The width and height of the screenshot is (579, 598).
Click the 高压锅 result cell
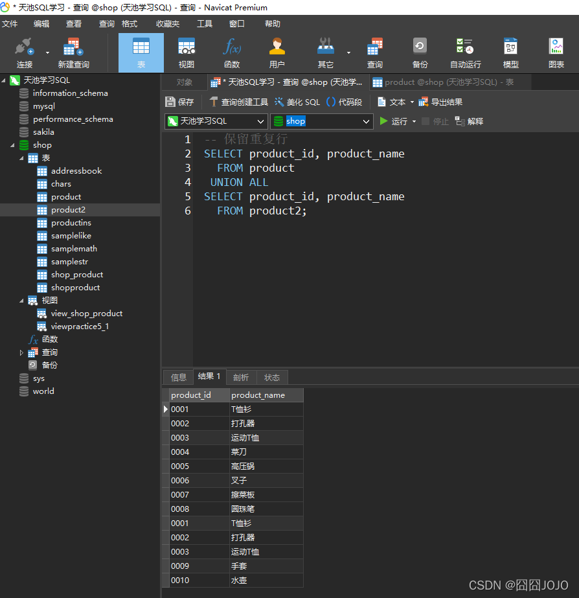click(x=266, y=466)
